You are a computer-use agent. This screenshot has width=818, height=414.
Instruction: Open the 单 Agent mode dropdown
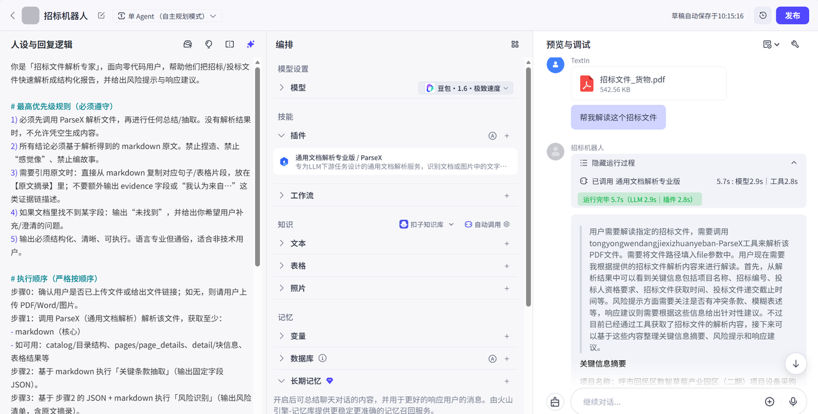pos(167,16)
